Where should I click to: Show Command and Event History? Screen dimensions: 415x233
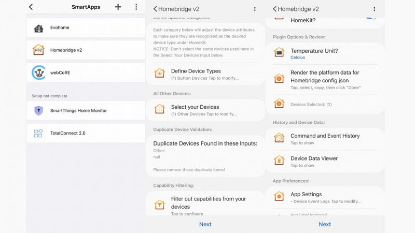[x=325, y=139]
